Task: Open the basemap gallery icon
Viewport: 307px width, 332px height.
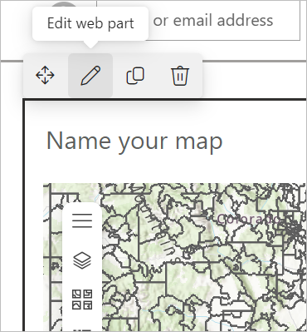Action: pos(82,300)
